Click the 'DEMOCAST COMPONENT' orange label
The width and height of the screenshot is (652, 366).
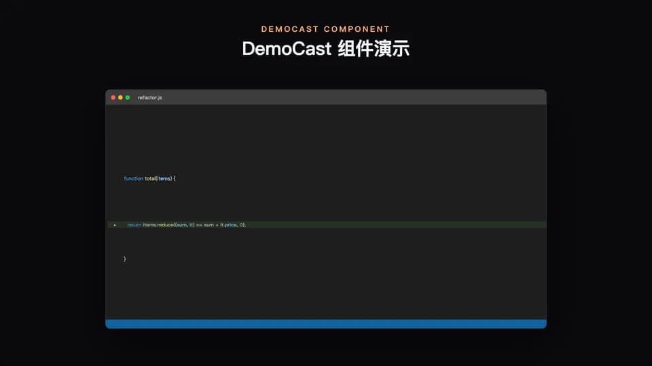(325, 29)
